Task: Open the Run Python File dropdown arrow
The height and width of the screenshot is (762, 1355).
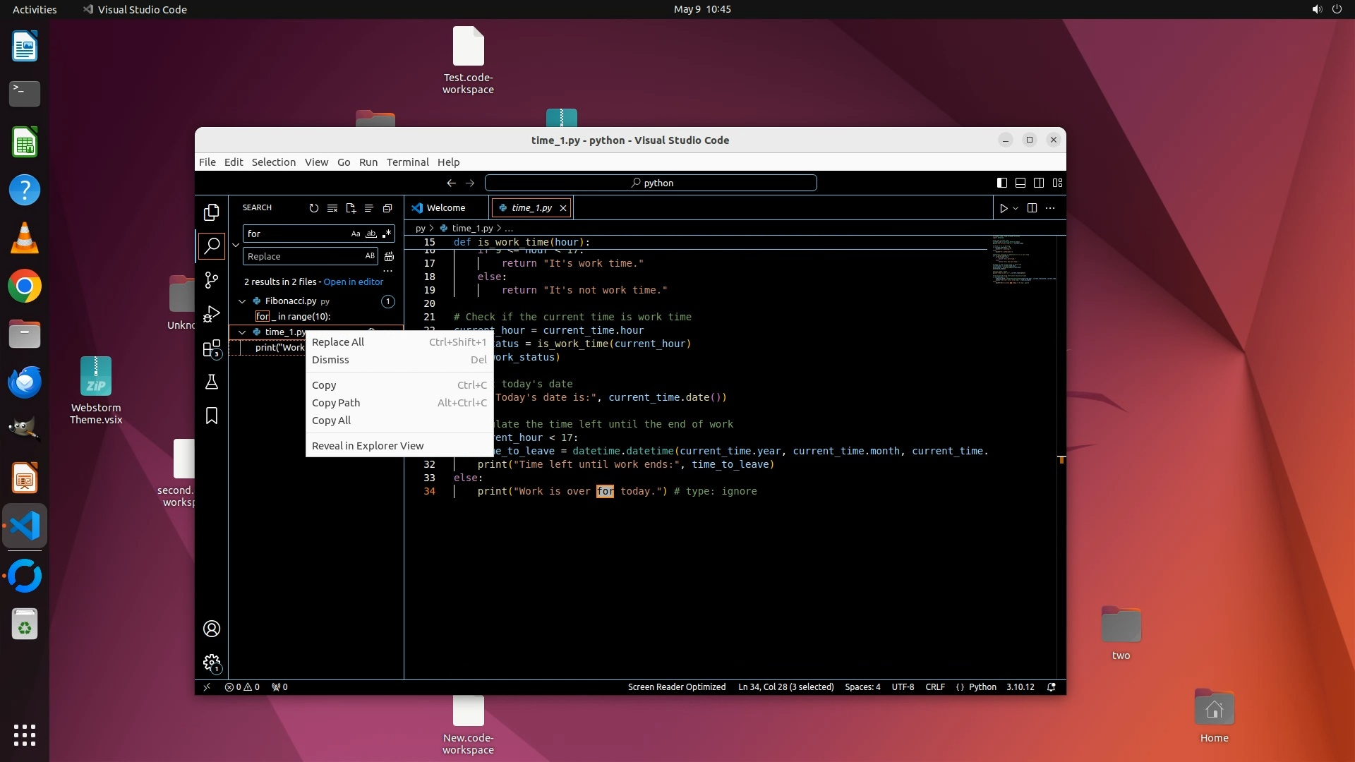Action: 1016,208
